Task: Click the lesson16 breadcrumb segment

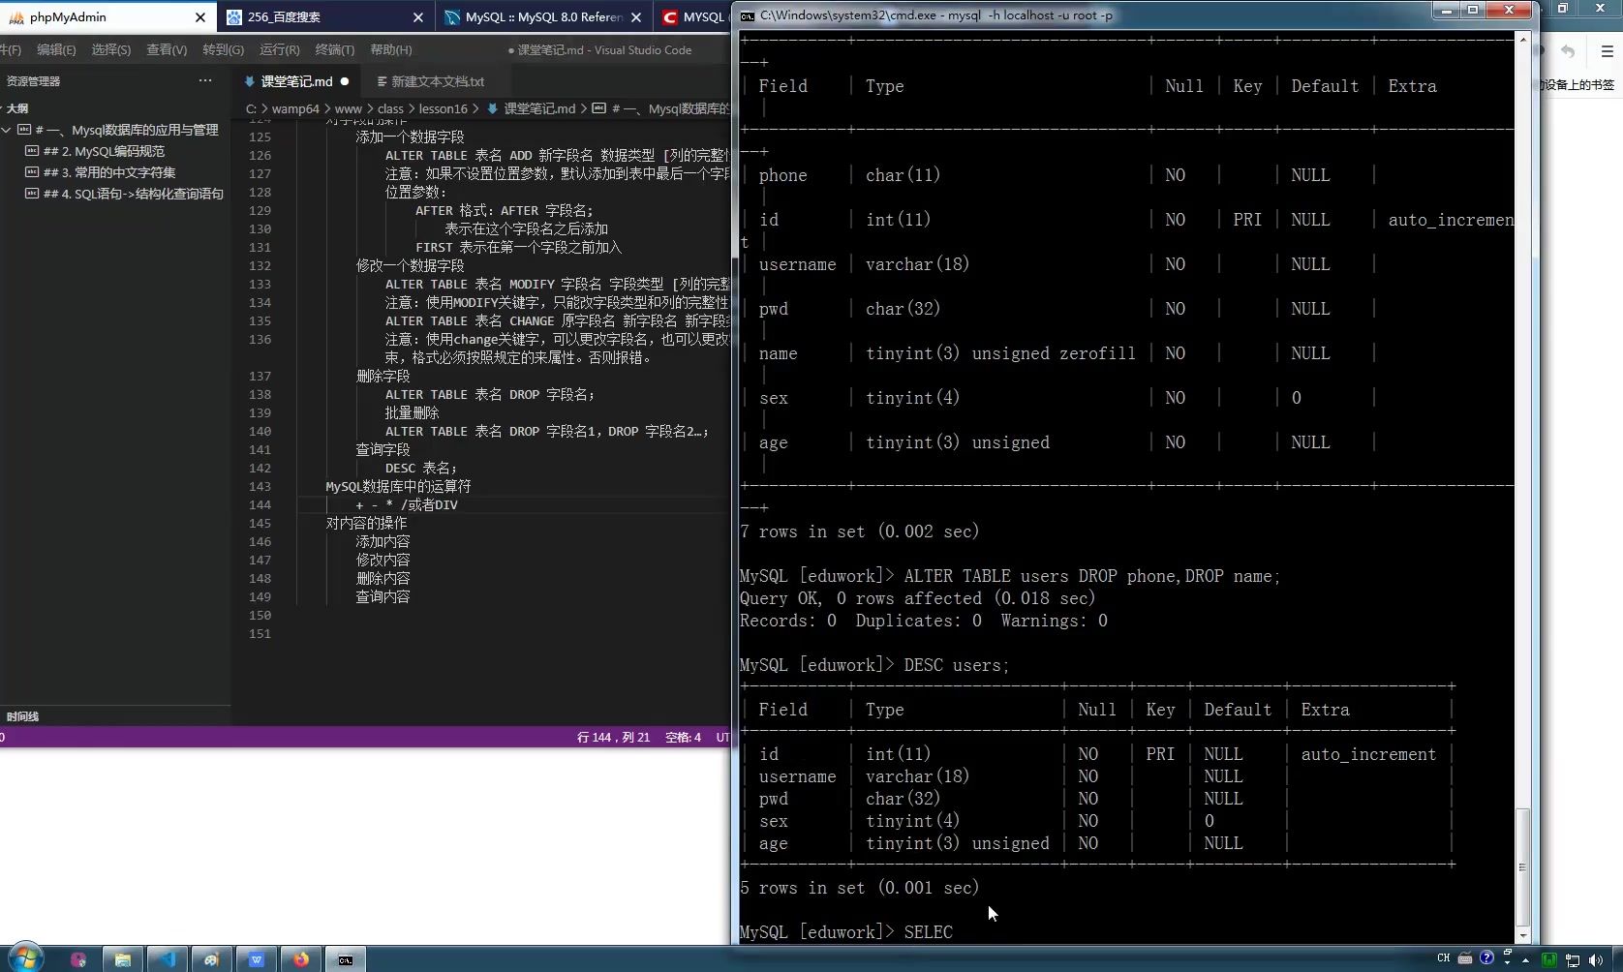Action: (x=444, y=108)
